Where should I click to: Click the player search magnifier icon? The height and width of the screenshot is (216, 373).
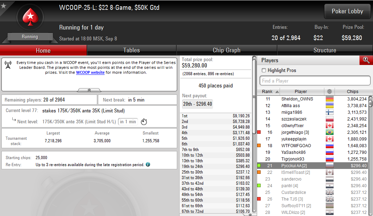pyautogui.click(x=366, y=60)
